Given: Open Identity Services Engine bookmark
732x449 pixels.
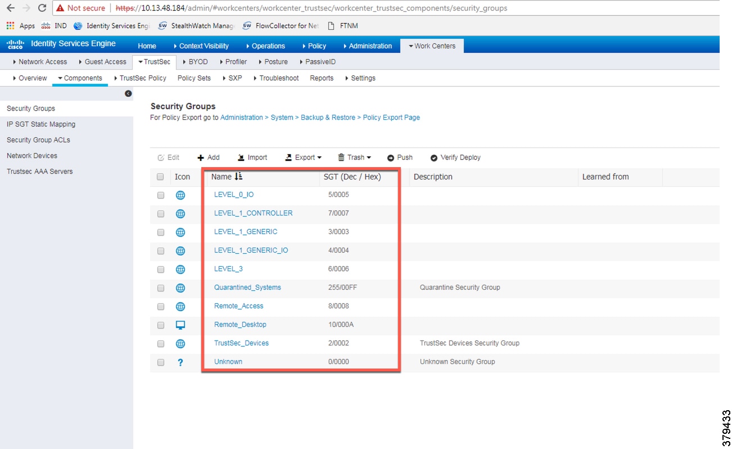Looking at the screenshot, I should click(112, 25).
